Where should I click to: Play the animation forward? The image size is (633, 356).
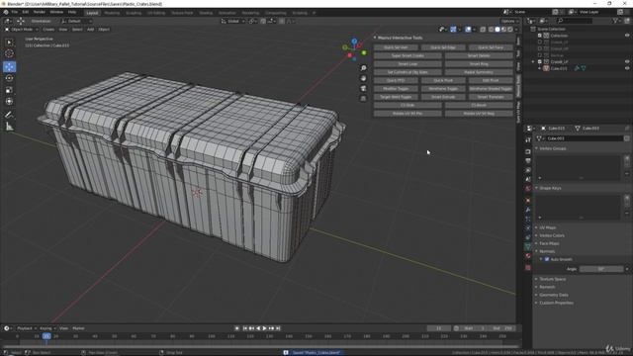pos(265,328)
